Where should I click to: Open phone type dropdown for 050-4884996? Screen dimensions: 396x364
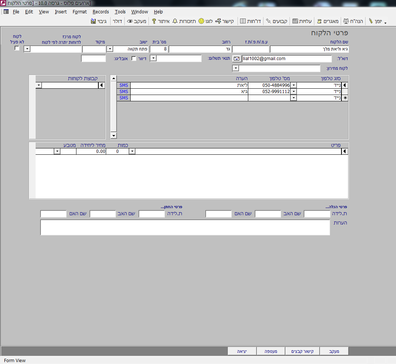(x=294, y=85)
